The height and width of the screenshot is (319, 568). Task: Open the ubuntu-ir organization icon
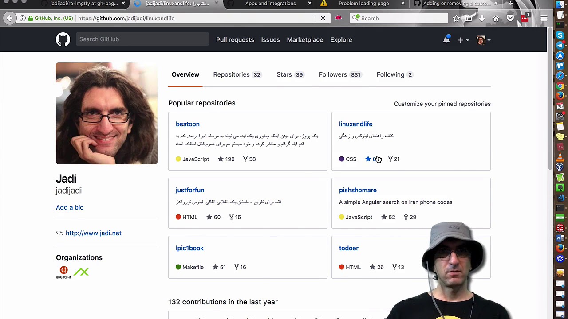click(63, 272)
